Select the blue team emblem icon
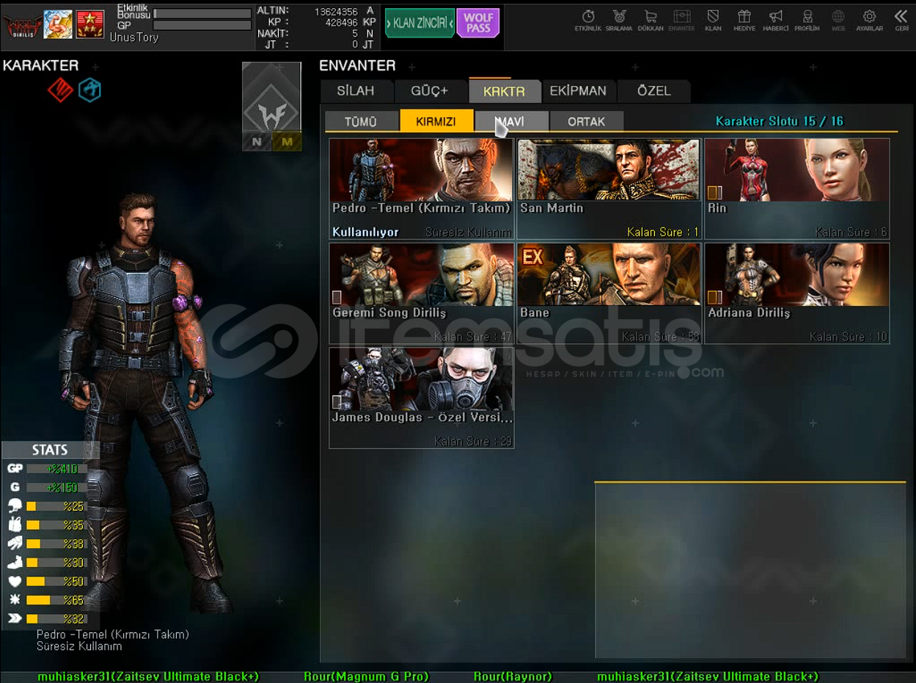 [89, 90]
